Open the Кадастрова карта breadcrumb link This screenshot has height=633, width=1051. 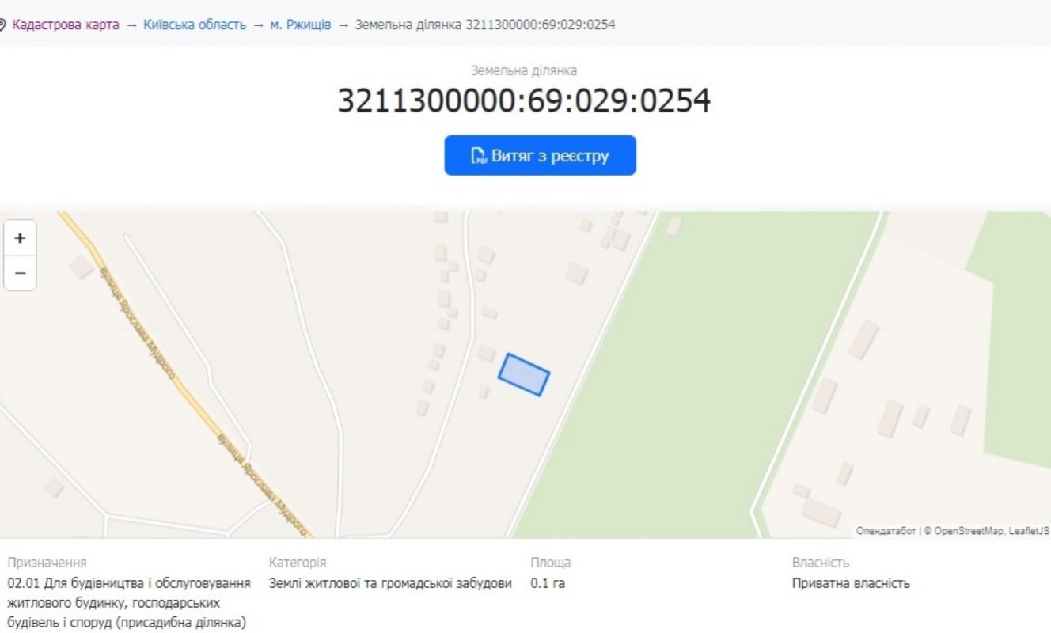pyautogui.click(x=66, y=25)
